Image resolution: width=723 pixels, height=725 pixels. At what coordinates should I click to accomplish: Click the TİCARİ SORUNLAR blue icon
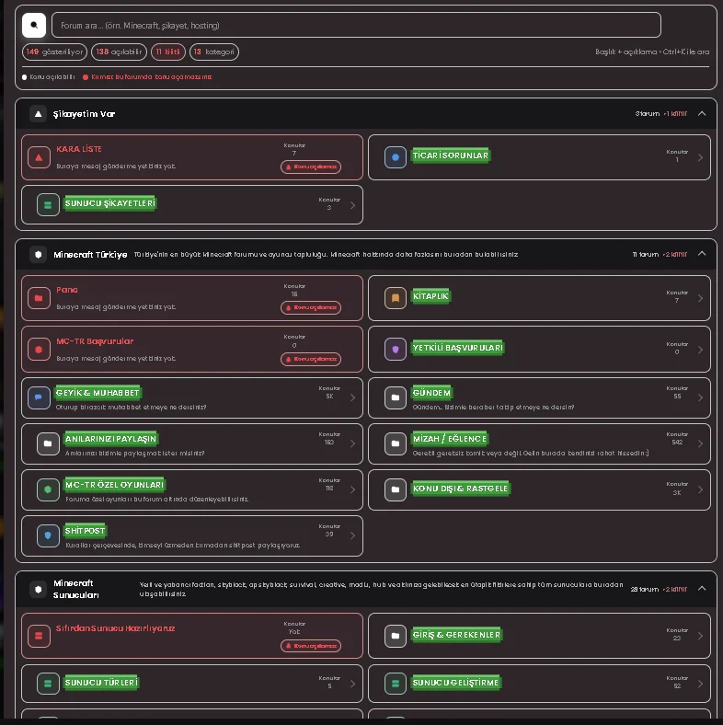pos(396,157)
